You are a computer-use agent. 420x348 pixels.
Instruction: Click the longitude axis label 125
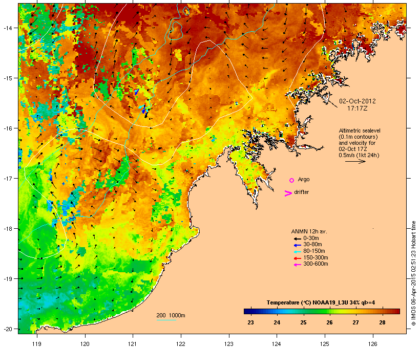[325, 344]
